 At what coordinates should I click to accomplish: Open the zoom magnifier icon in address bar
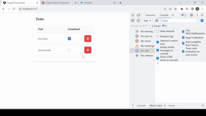tap(165, 9)
